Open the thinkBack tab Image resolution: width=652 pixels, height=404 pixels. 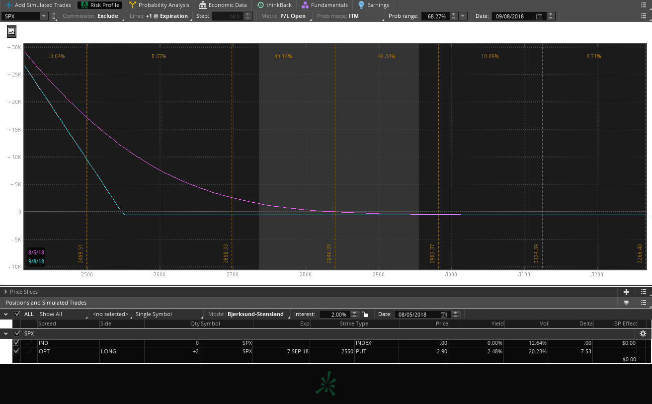pyautogui.click(x=274, y=5)
